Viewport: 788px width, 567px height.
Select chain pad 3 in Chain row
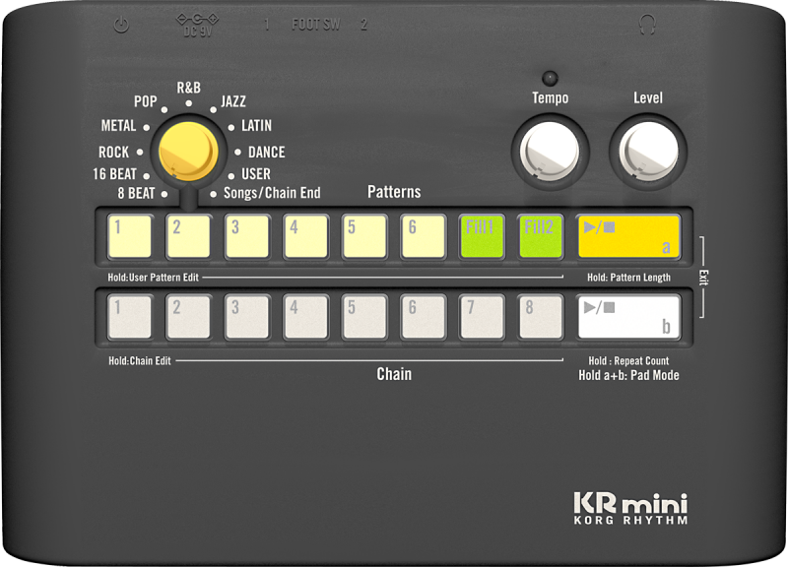[x=247, y=317]
